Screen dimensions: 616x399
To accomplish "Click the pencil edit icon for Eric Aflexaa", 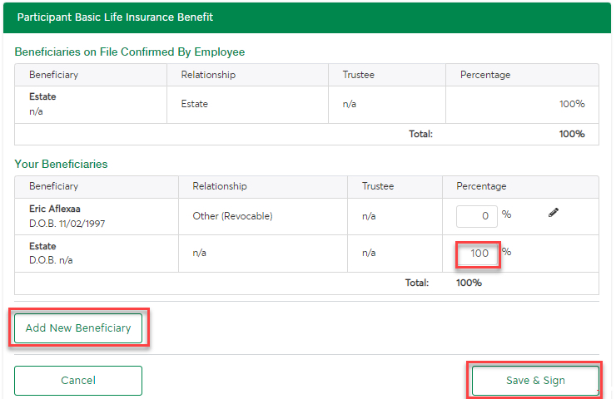I will click(553, 213).
